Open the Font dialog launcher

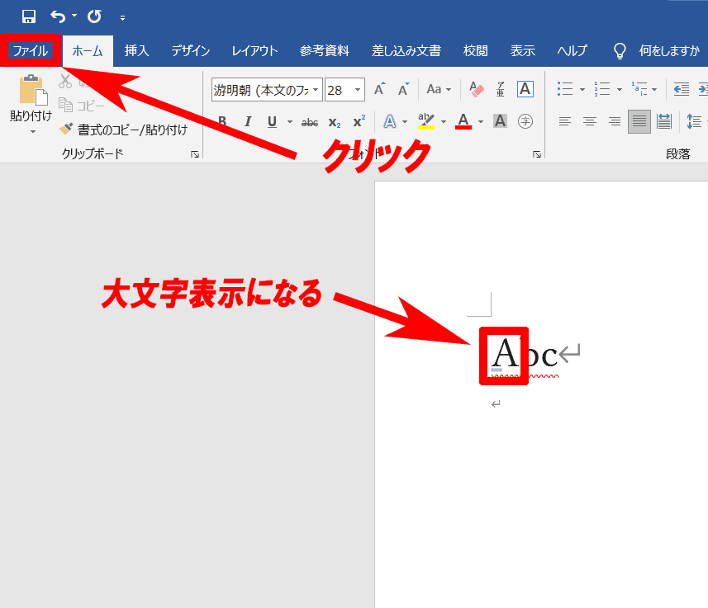[x=536, y=154]
